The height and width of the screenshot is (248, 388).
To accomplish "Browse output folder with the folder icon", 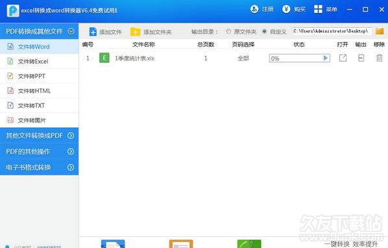I will 380,31.
